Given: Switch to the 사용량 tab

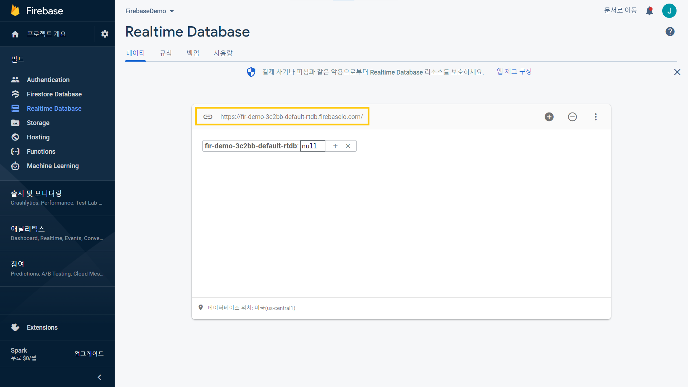Looking at the screenshot, I should [223, 53].
